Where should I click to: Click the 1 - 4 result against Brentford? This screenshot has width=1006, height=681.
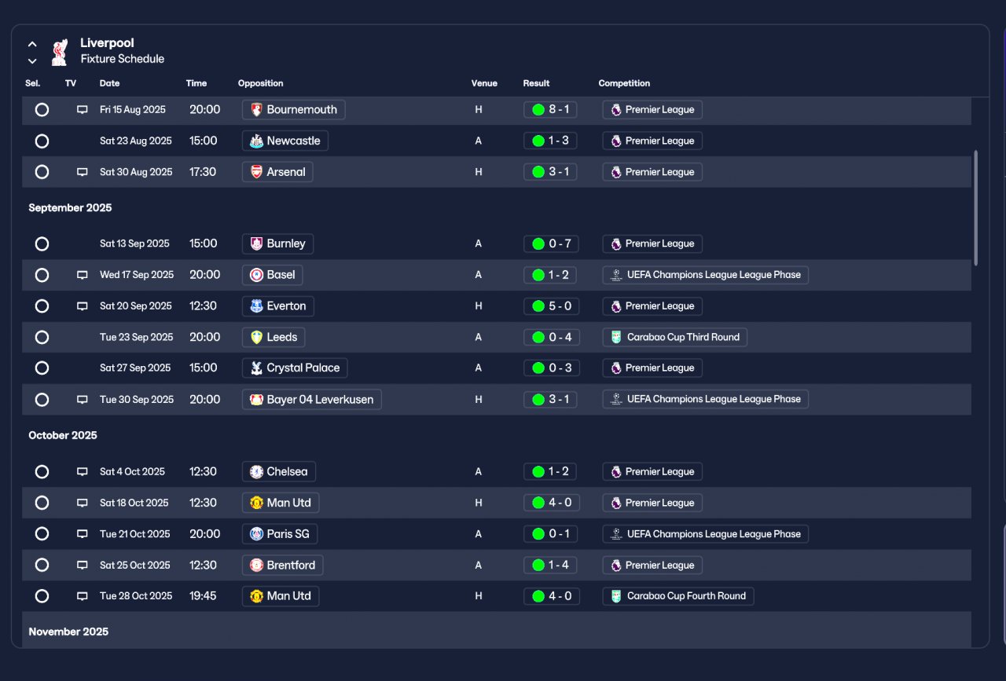point(550,566)
